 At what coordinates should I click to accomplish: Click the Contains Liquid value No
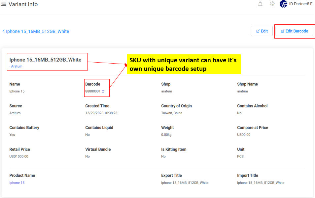point(87,135)
